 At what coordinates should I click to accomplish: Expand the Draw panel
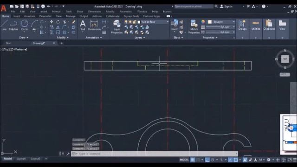[x=24, y=38]
